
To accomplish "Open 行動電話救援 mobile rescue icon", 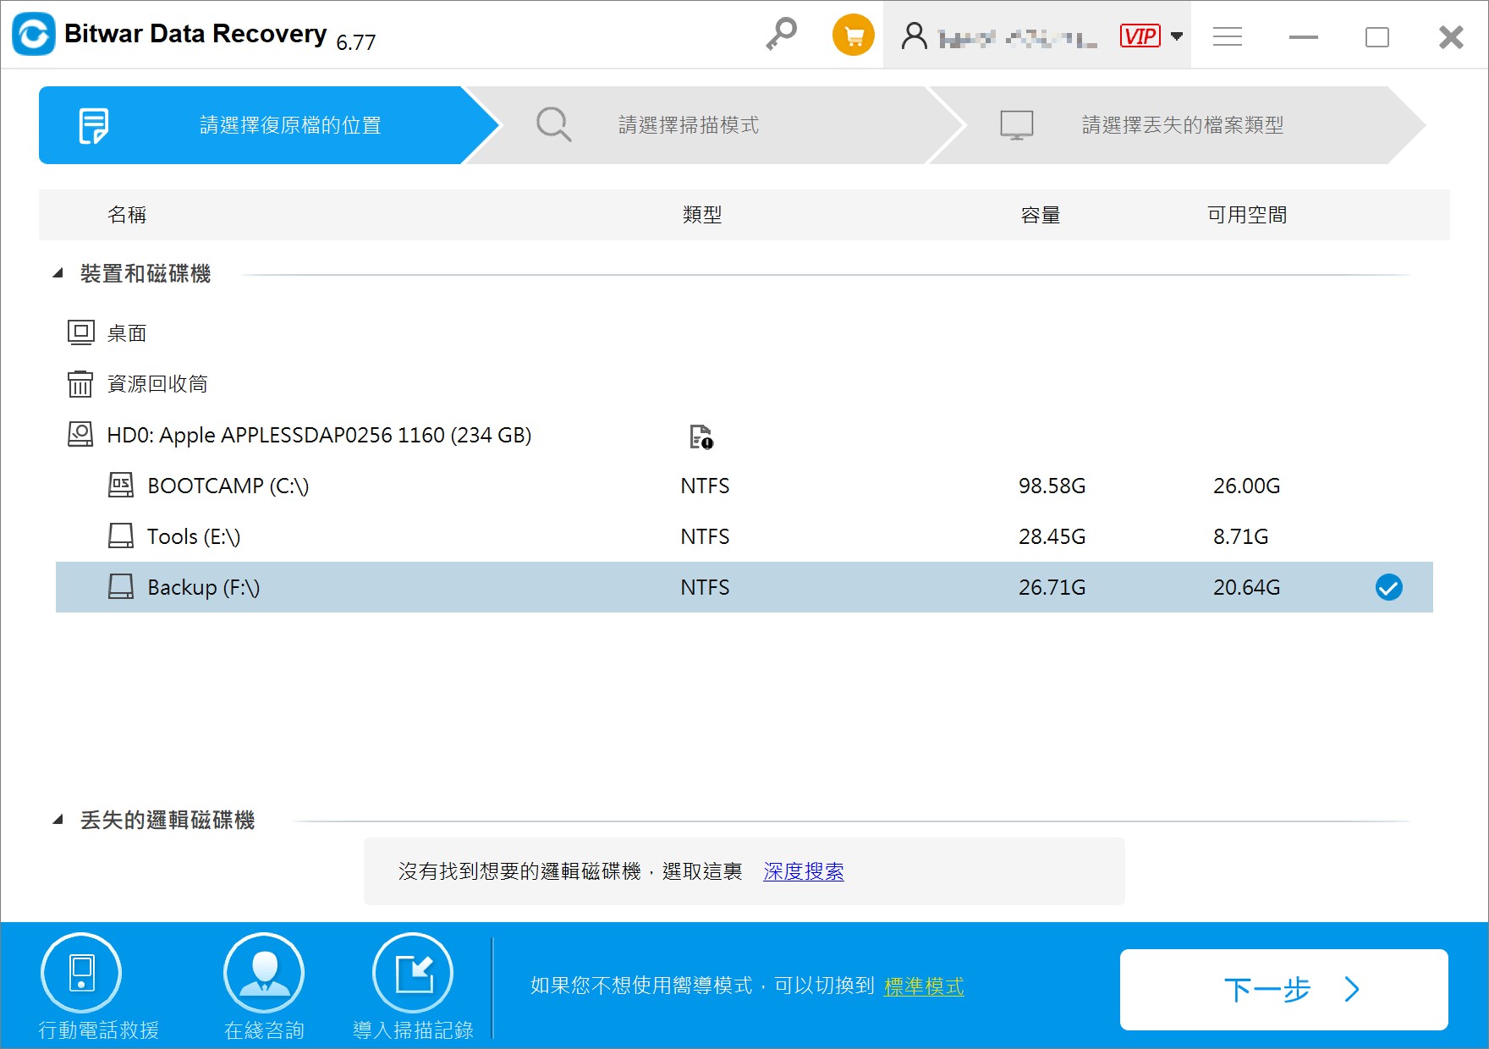I will (81, 973).
